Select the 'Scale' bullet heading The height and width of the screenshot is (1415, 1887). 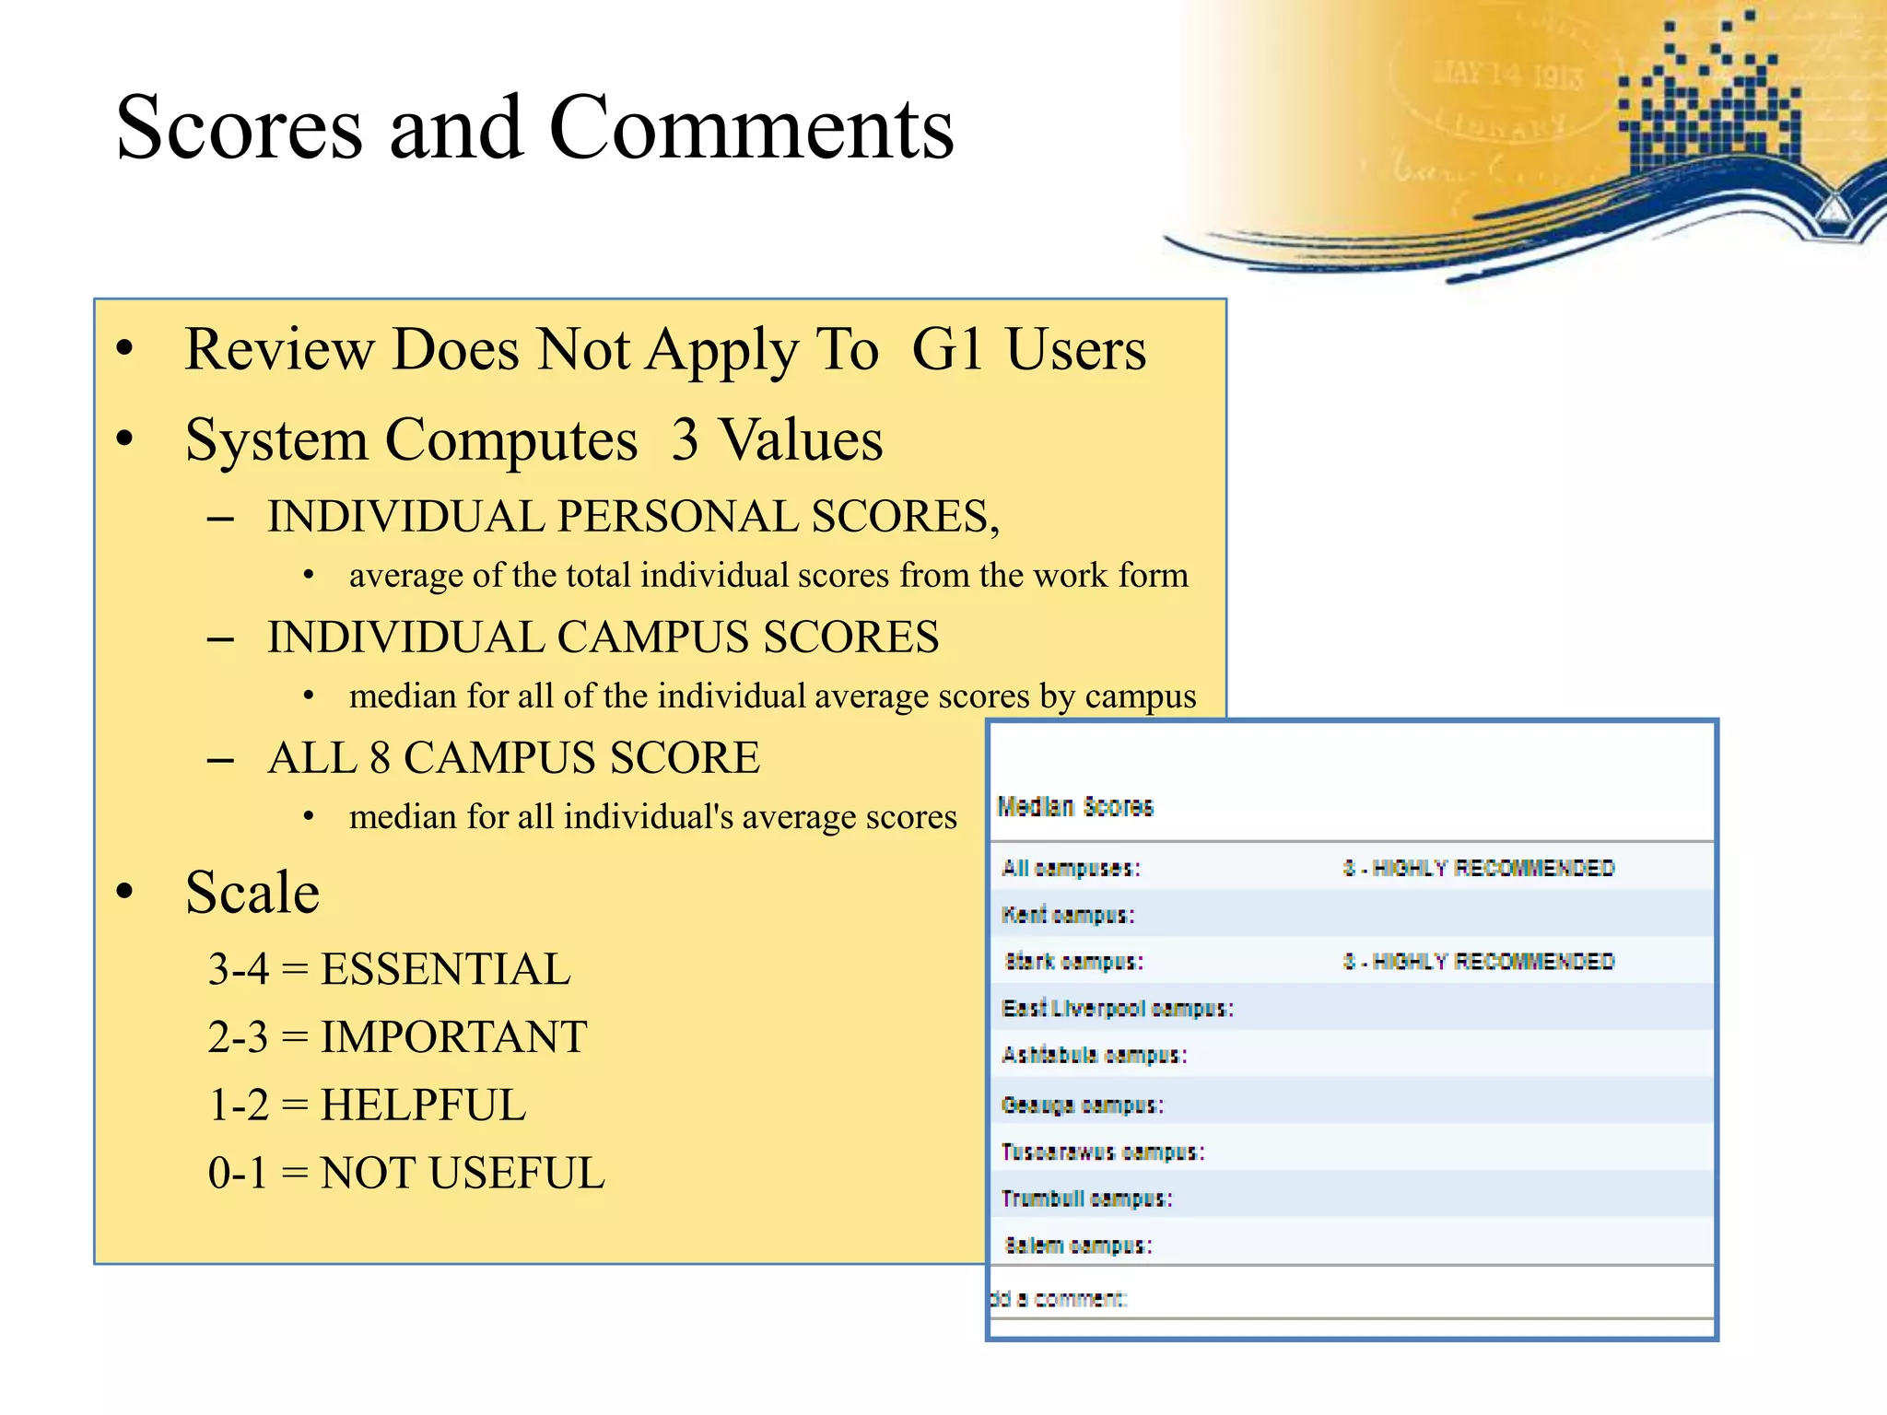[x=252, y=893]
